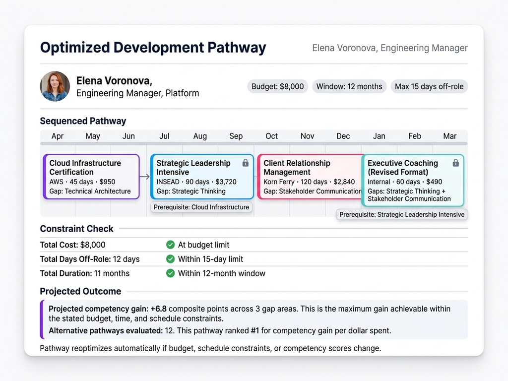This screenshot has height=381, width=508.
Task: Click Elena Voronova's profile photo
Action: [x=55, y=86]
